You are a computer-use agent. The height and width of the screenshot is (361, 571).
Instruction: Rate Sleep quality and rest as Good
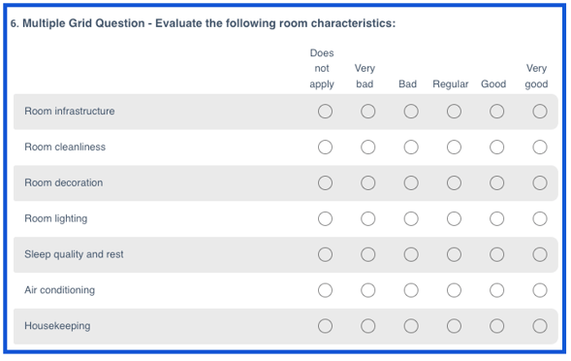496,254
